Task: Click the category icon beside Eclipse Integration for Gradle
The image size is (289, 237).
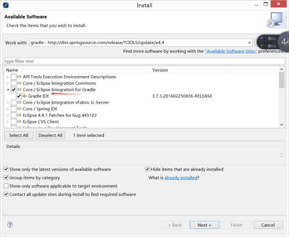Action: [19, 89]
